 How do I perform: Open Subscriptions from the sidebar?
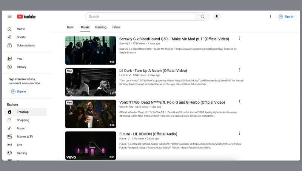(26, 45)
